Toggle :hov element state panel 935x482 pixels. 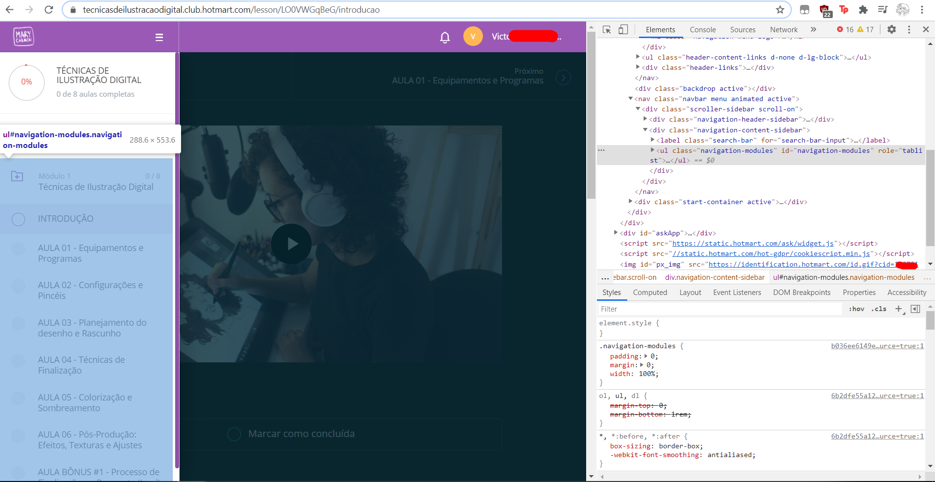pos(856,309)
